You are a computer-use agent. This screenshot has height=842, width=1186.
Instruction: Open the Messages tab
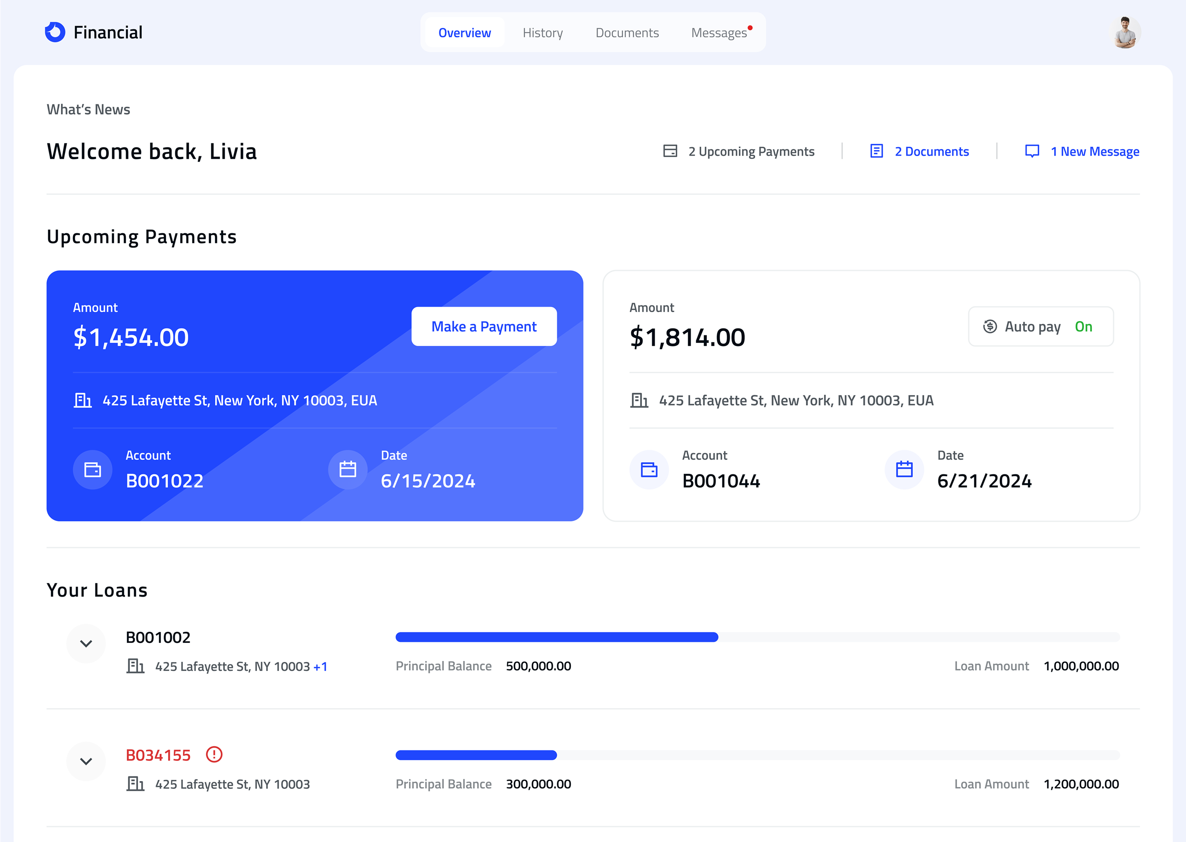coord(719,33)
